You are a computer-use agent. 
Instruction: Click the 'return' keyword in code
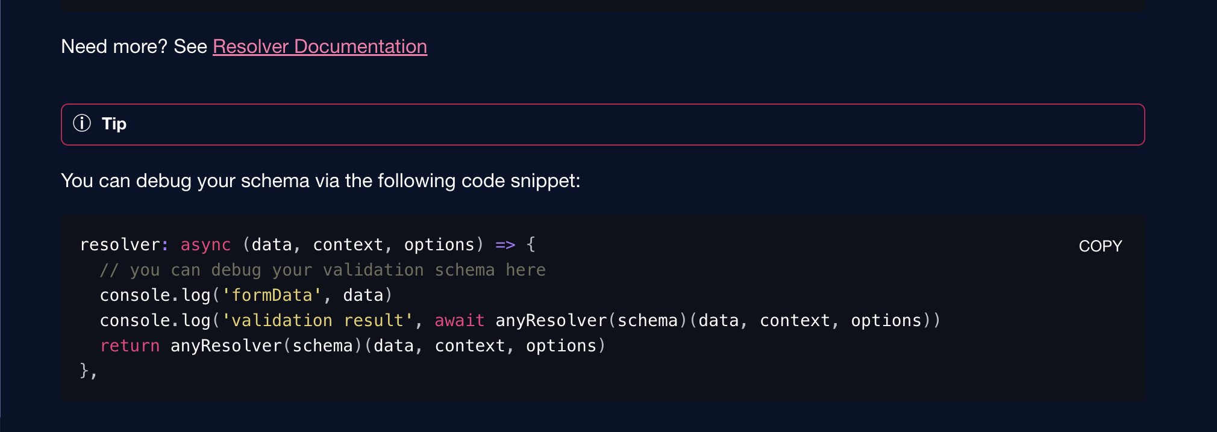(x=130, y=346)
